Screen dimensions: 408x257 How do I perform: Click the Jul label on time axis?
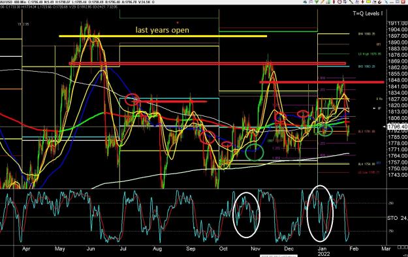(123, 249)
